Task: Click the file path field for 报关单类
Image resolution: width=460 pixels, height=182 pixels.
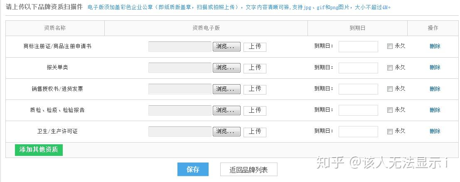Action: click(x=180, y=68)
